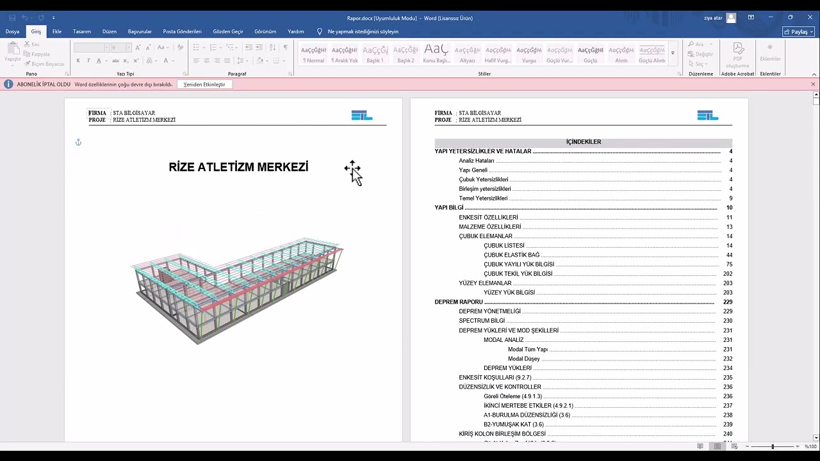Apply the Güçlü Alıntı style
820x461 pixels.
pyautogui.click(x=652, y=54)
